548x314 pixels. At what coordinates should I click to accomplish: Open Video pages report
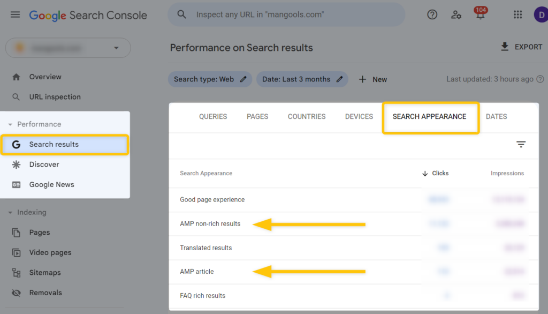point(50,252)
